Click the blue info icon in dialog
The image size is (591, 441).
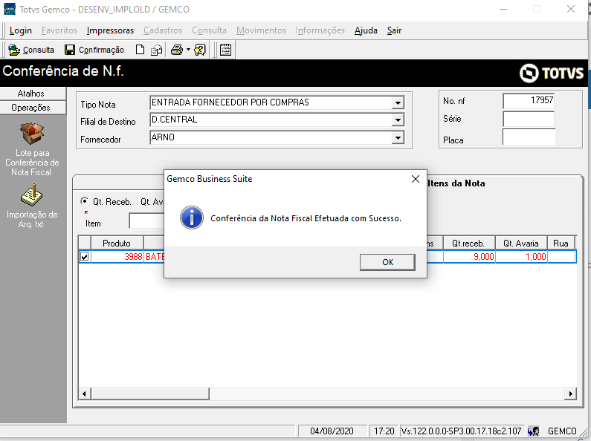pos(192,218)
